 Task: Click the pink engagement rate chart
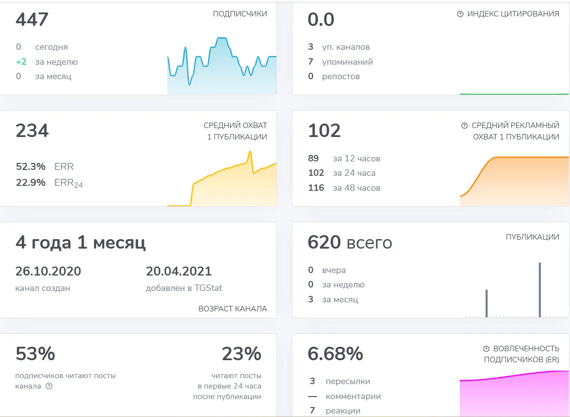click(514, 394)
